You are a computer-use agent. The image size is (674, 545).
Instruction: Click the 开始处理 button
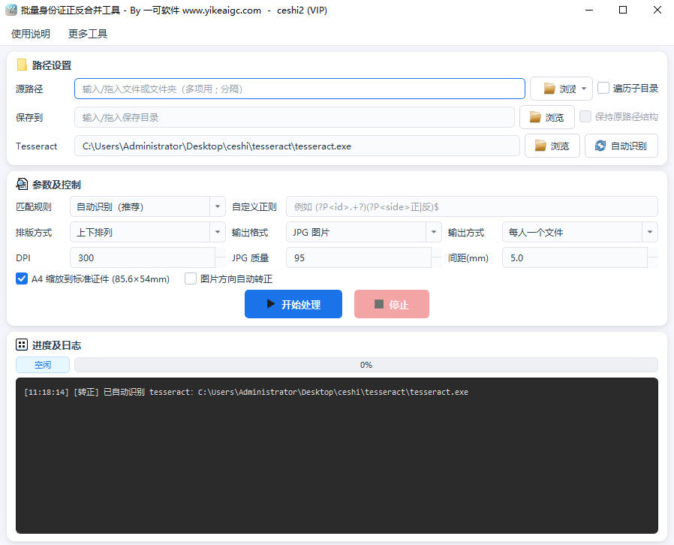[293, 304]
